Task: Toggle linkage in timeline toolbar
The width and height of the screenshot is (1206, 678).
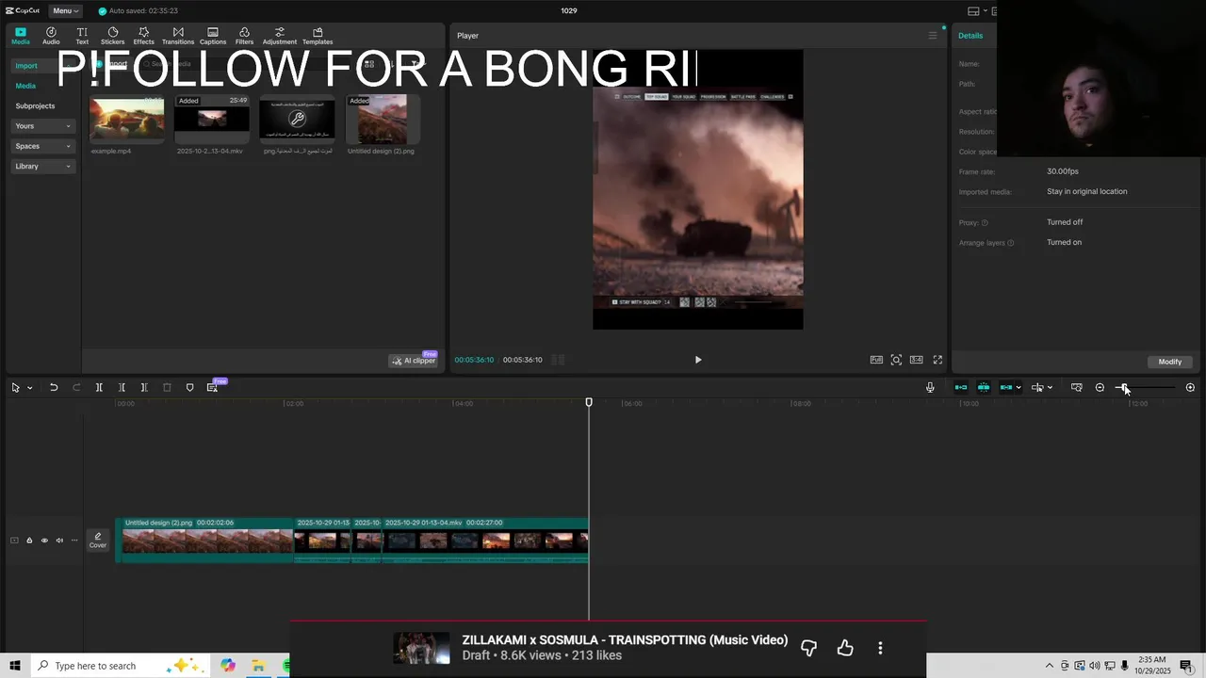Action: tap(1006, 388)
